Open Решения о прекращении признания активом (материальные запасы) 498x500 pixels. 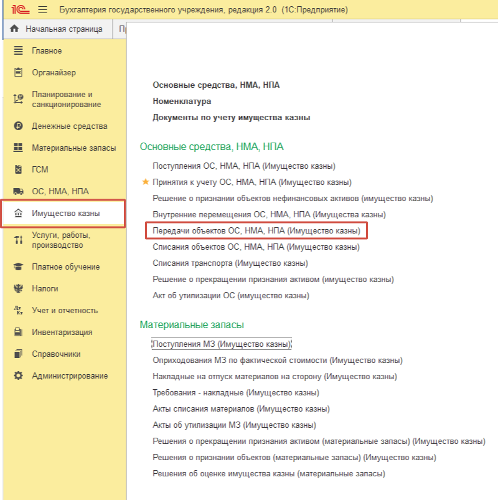tap(319, 441)
